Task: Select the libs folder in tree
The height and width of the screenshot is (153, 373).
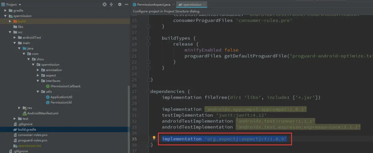Action: pos(20,27)
